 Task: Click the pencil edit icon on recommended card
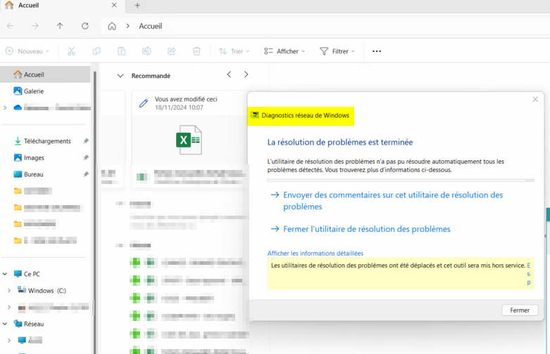[x=144, y=103]
